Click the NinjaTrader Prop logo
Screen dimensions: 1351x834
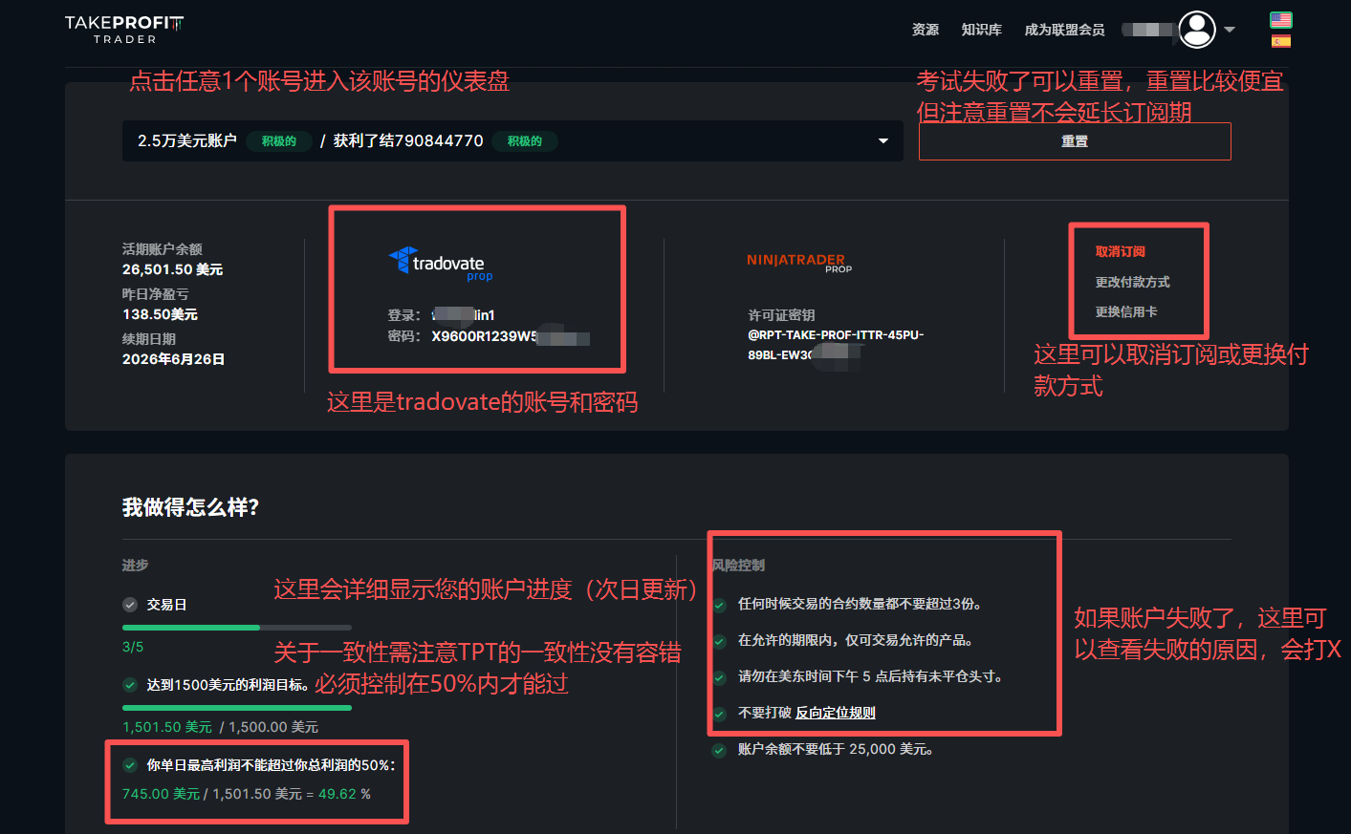[x=799, y=263]
